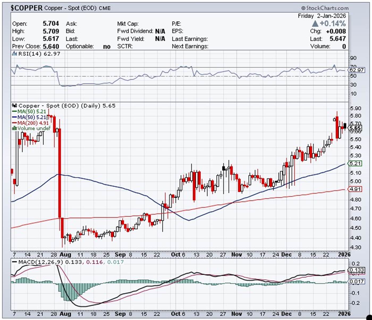372x320 pixels.
Task: Open the StockCharts.com watermark link
Action: tap(325, 8)
